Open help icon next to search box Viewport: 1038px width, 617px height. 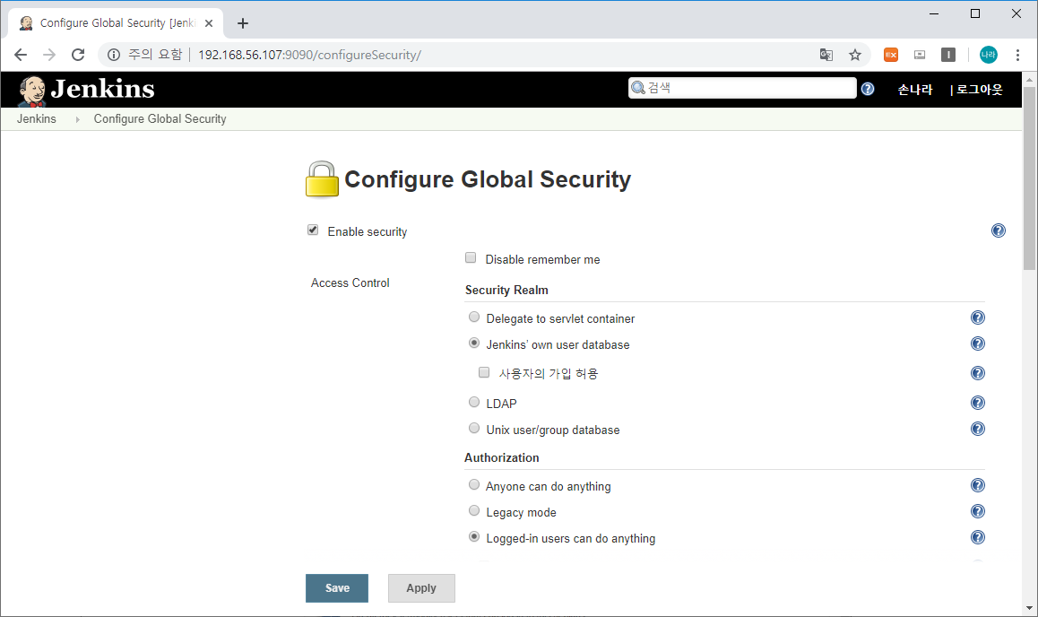[x=867, y=89]
